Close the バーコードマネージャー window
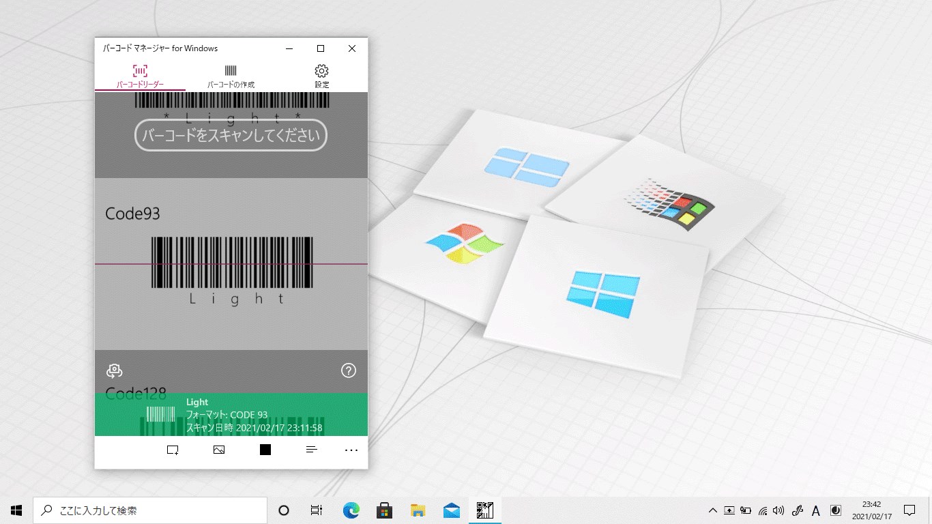 [x=352, y=48]
